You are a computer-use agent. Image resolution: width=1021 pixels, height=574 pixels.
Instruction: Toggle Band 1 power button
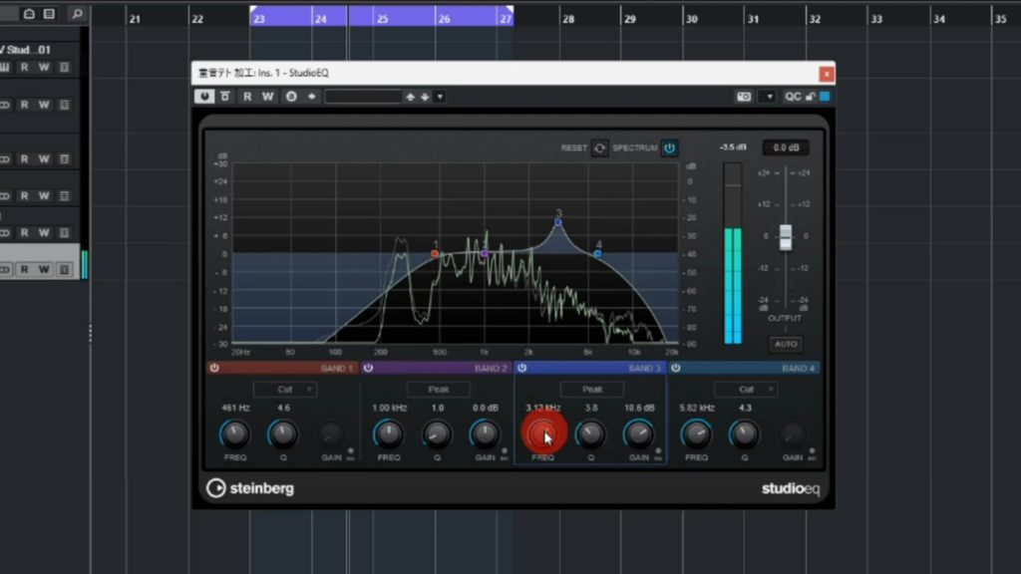(x=214, y=368)
